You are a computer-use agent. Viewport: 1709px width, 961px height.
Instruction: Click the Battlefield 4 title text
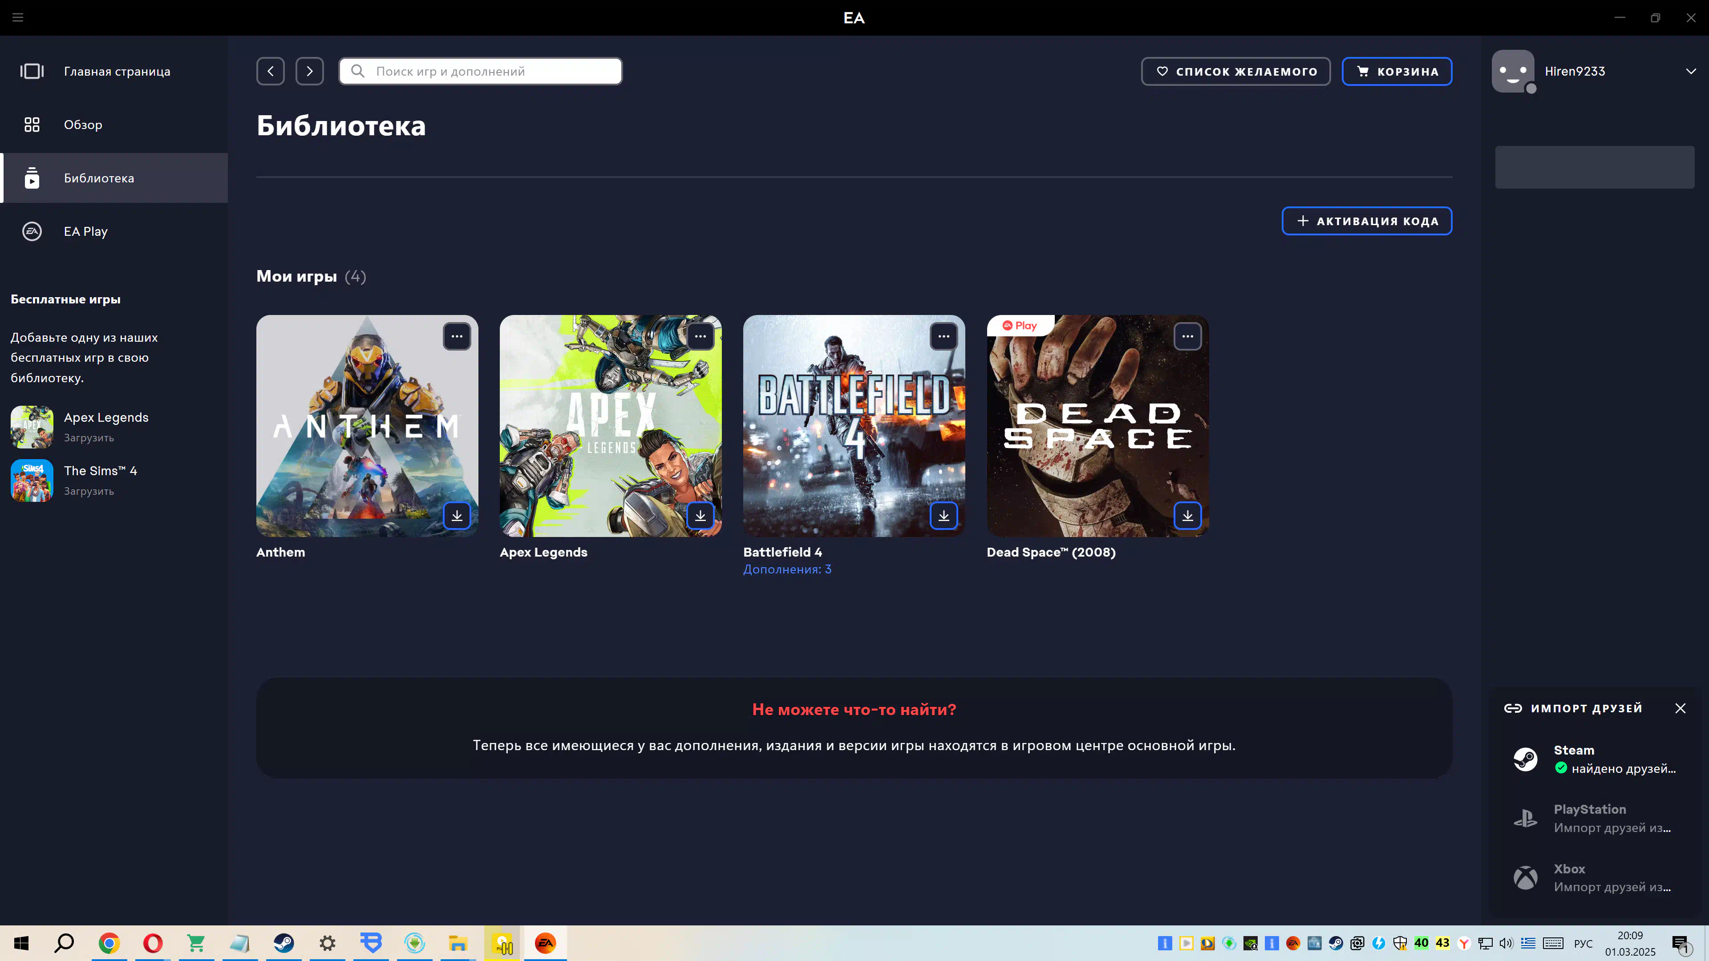tap(783, 552)
